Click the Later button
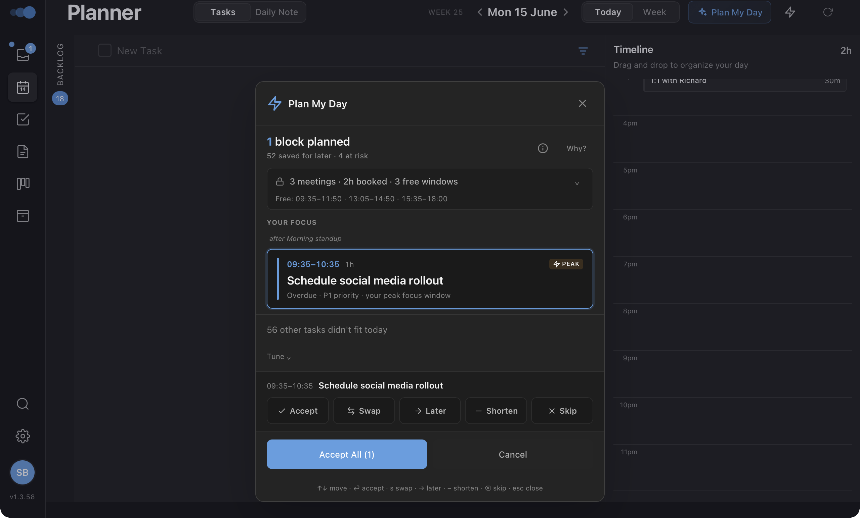The image size is (860, 518). coord(430,411)
